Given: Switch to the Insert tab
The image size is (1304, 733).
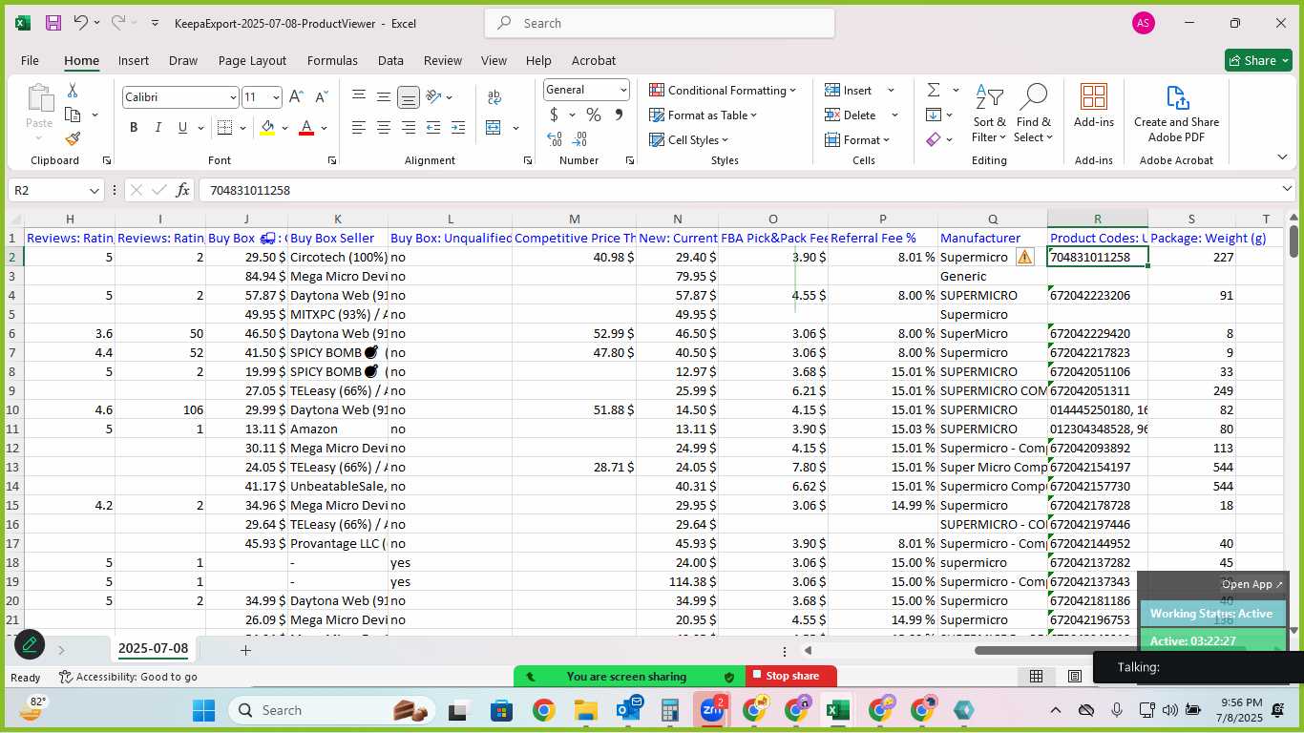Looking at the screenshot, I should [x=134, y=60].
